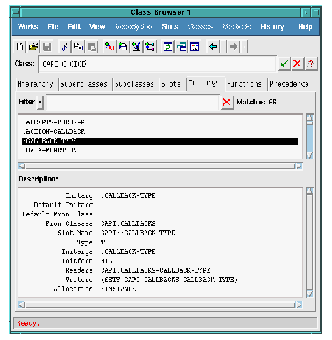The width and height of the screenshot is (332, 340).
Task: Click the Class name input field
Action: coord(157,64)
